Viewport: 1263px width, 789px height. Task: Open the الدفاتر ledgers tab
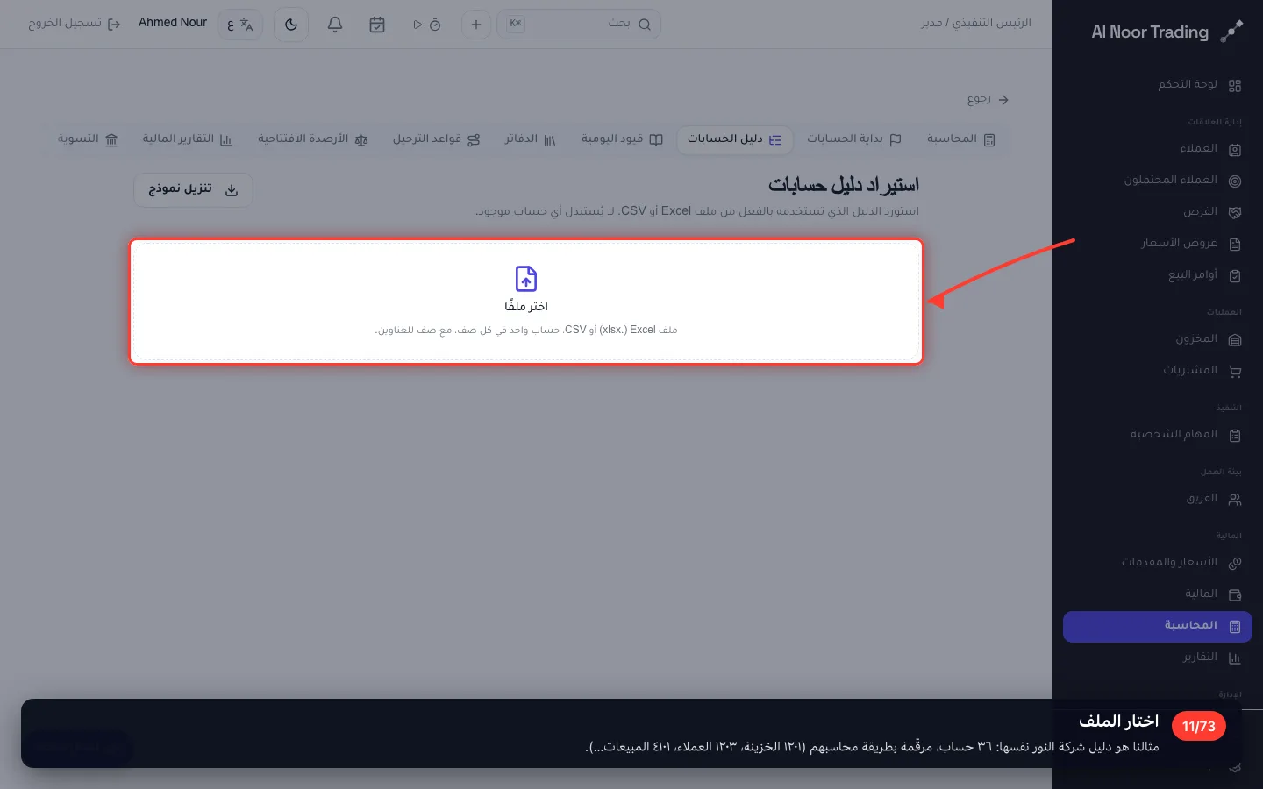tap(531, 139)
